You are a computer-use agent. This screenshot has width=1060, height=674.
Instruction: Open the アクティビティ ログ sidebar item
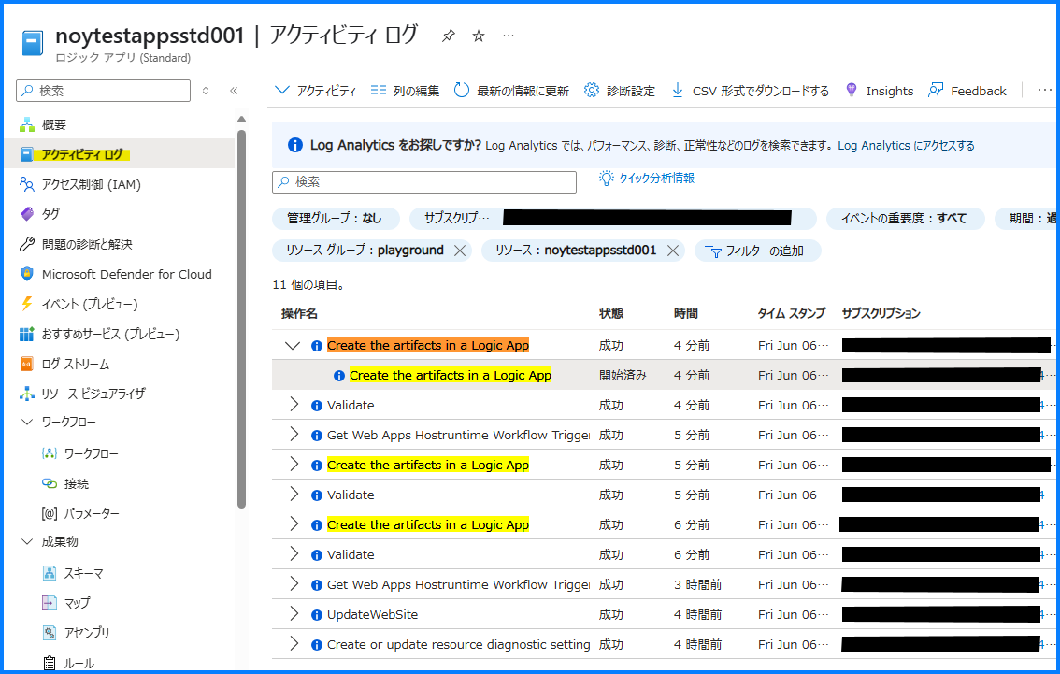pos(120,154)
